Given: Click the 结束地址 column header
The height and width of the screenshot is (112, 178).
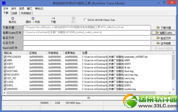Looking at the screenshot, I should 72,53.
